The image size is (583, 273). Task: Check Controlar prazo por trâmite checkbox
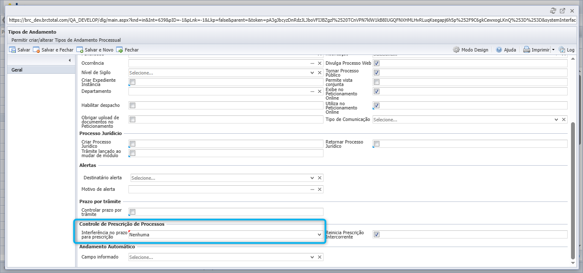(133, 212)
